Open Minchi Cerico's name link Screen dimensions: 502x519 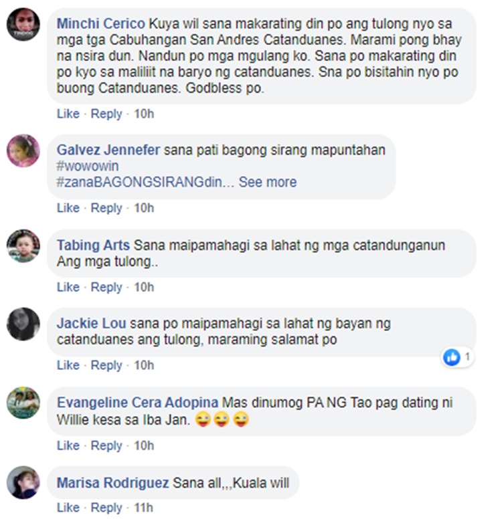click(x=100, y=24)
